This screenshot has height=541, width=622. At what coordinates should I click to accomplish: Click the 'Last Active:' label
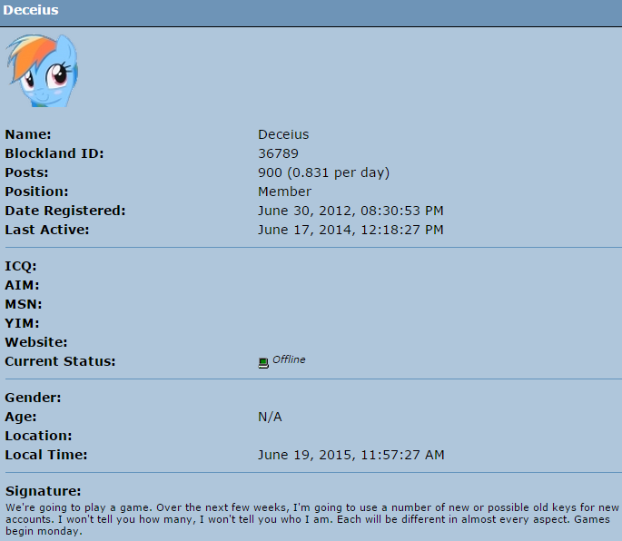click(47, 230)
